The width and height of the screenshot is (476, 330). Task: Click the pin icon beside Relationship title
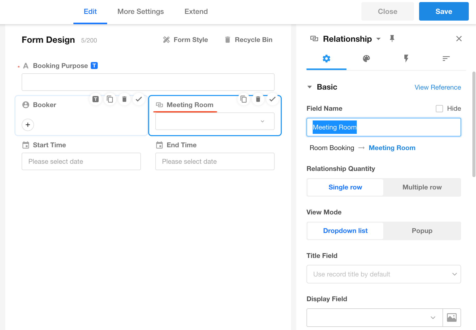392,39
